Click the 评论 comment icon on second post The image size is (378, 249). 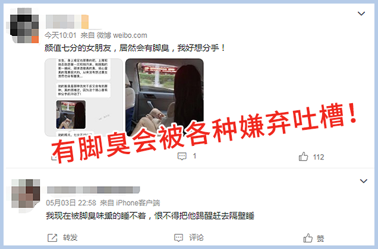click(x=179, y=238)
